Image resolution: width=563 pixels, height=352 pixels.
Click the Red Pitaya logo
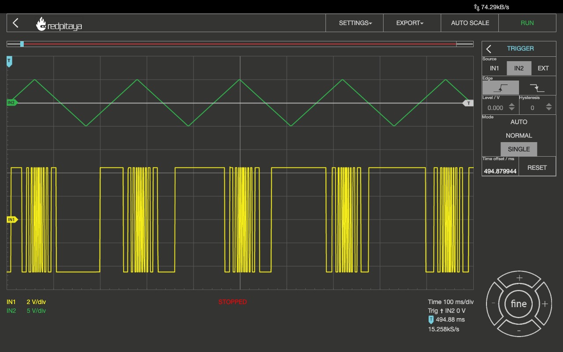[59, 24]
